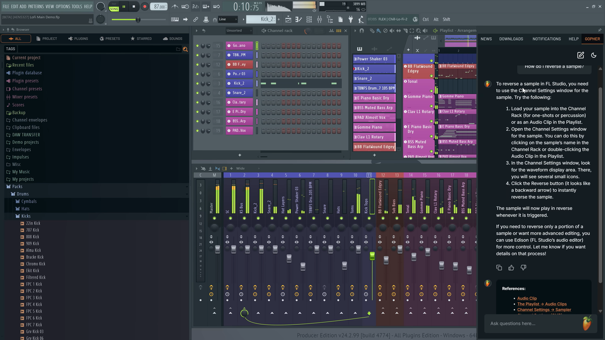Show piano patterns tab in picker
605x340 pixels.
click(x=359, y=49)
